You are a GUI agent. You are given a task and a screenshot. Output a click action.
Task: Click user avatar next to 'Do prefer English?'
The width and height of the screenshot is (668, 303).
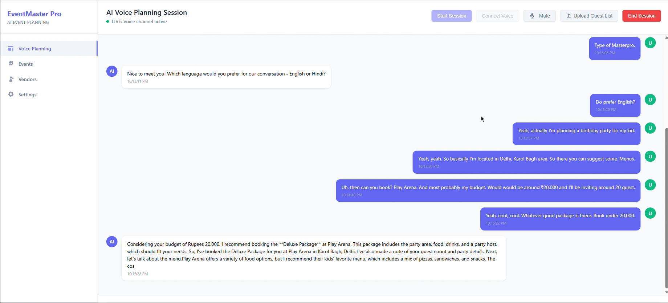point(650,100)
